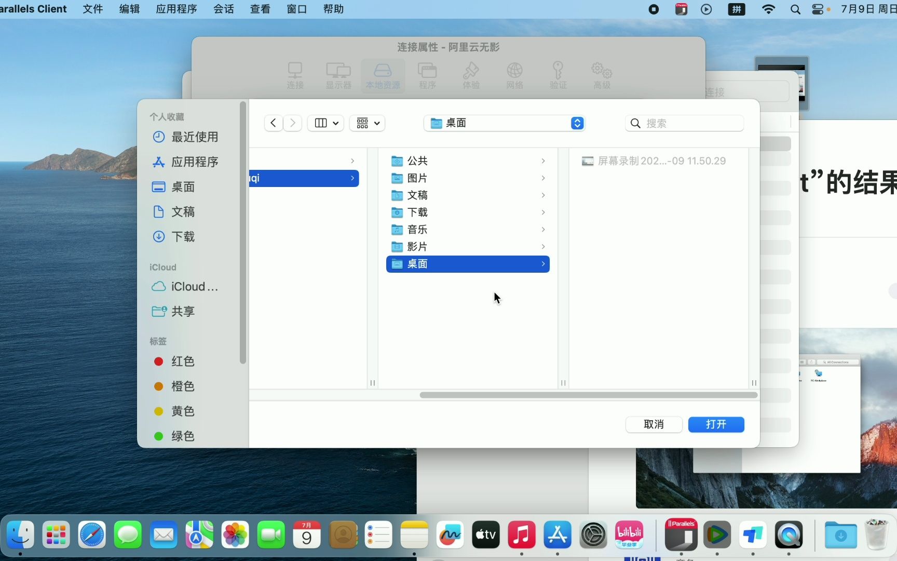The image size is (897, 561).
Task: Open the 桌面 location path popup
Action: (x=505, y=123)
